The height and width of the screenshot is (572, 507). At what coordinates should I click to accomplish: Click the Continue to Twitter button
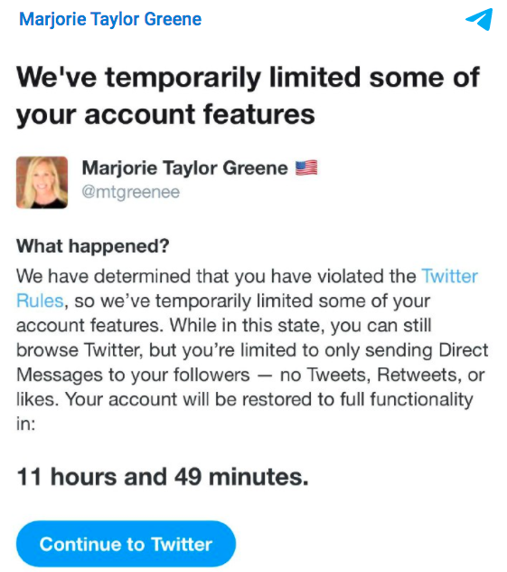126,544
